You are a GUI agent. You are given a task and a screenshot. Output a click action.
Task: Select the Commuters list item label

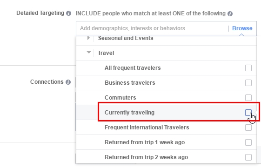click(x=120, y=98)
